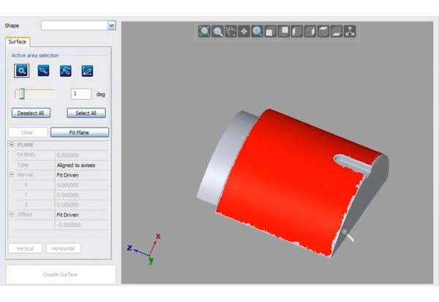Pick the third active area selection tool
This screenshot has height=302, width=439.
[x=65, y=71]
